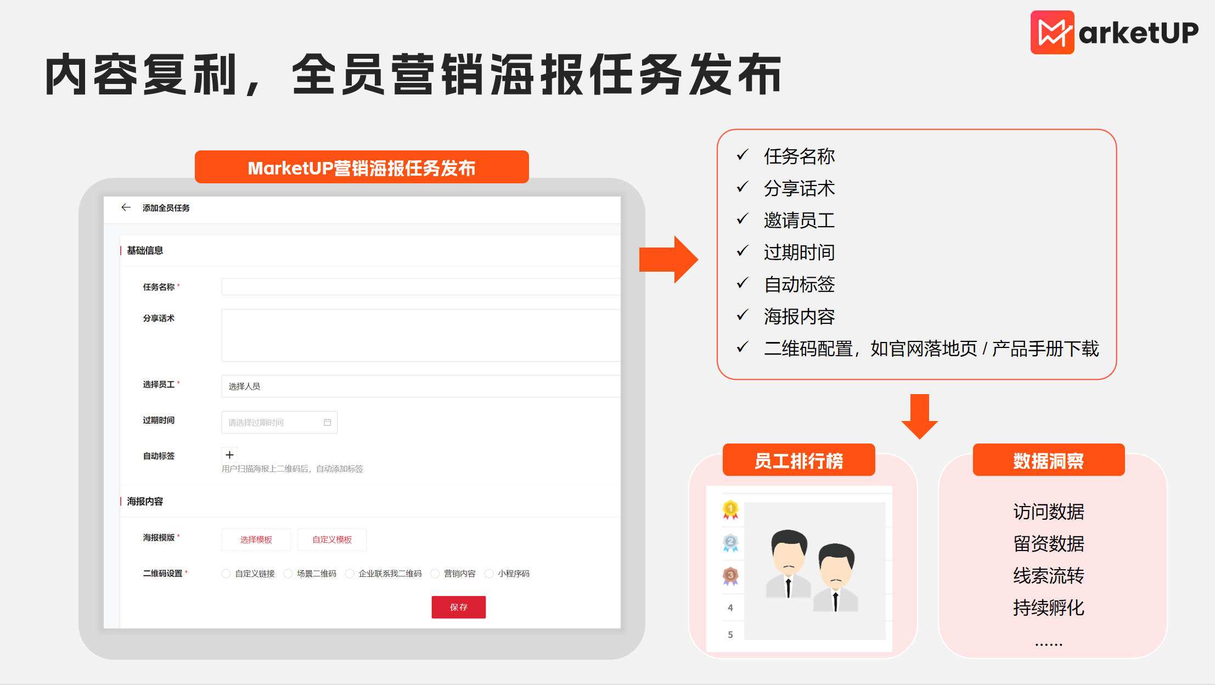Open the calendar icon in 过期时间 field

(328, 422)
